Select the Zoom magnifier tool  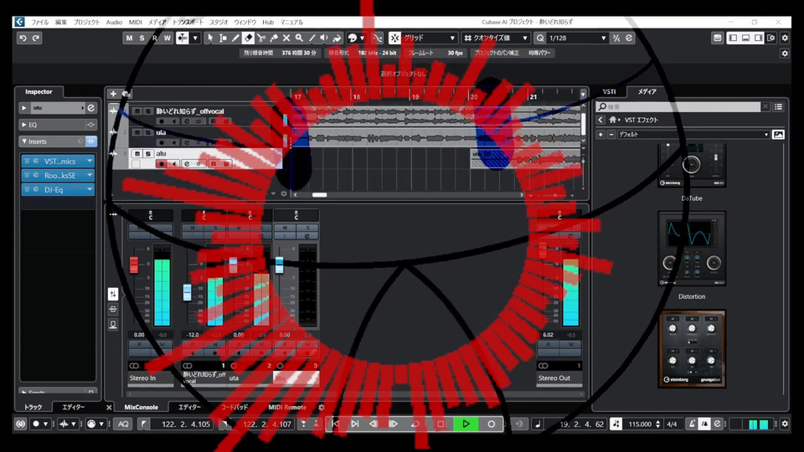coord(299,38)
